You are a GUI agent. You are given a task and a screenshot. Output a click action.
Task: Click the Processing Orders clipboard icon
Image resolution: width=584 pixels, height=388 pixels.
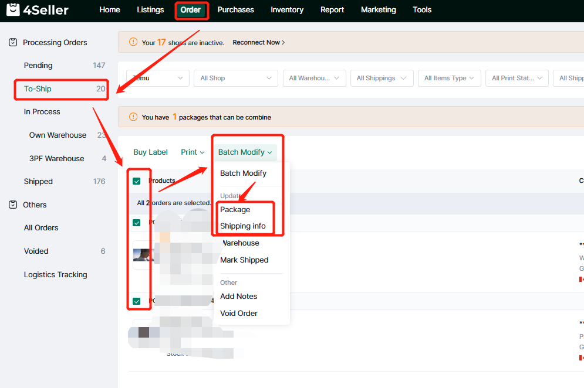[13, 42]
